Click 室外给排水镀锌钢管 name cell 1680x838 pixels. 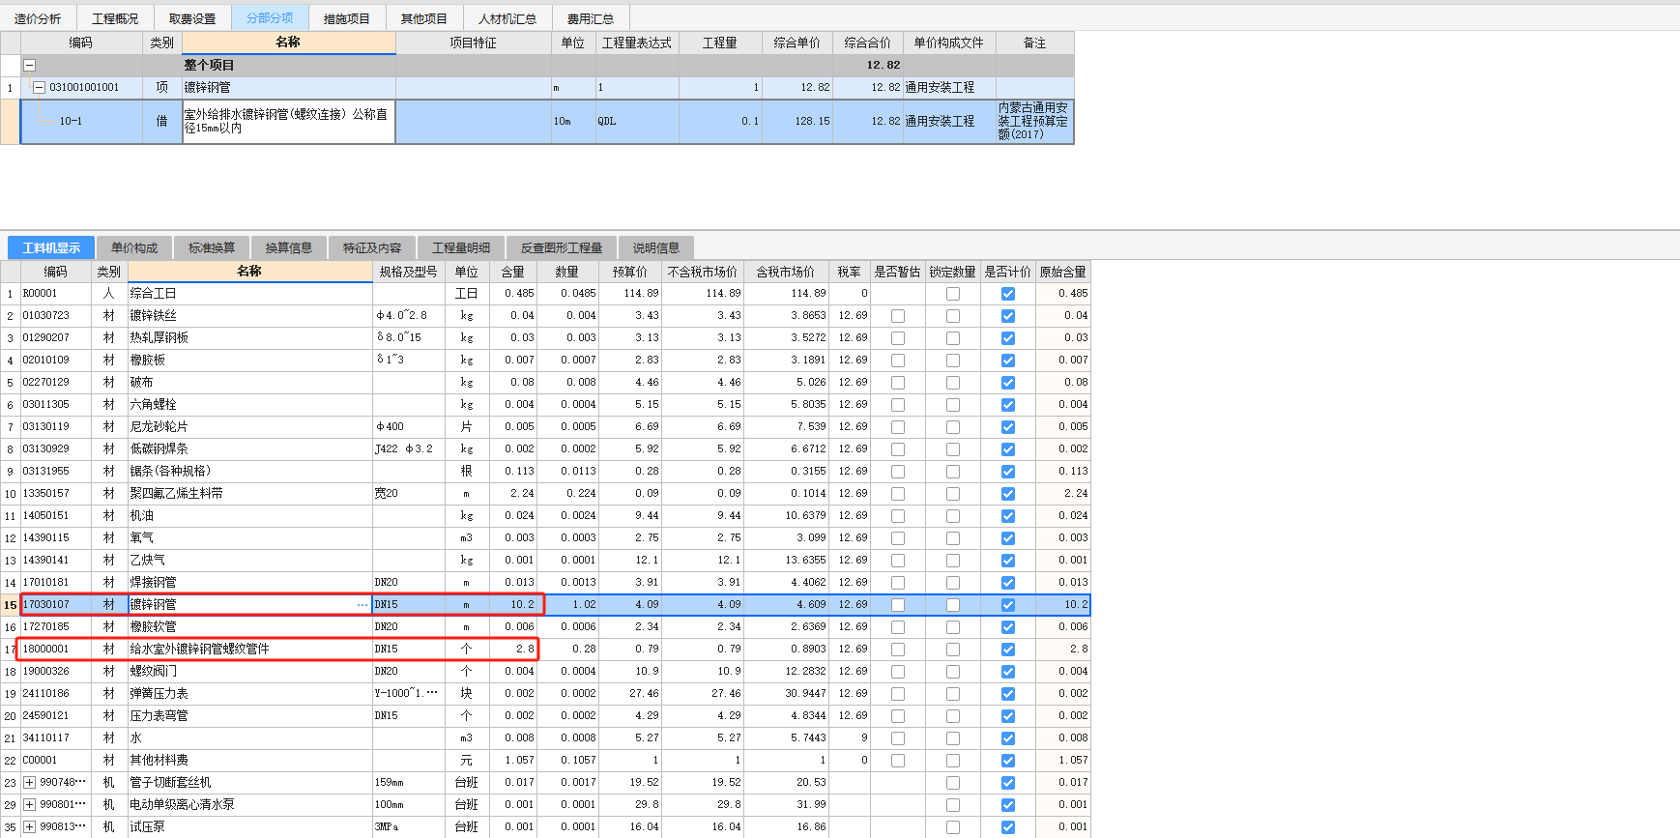(289, 122)
